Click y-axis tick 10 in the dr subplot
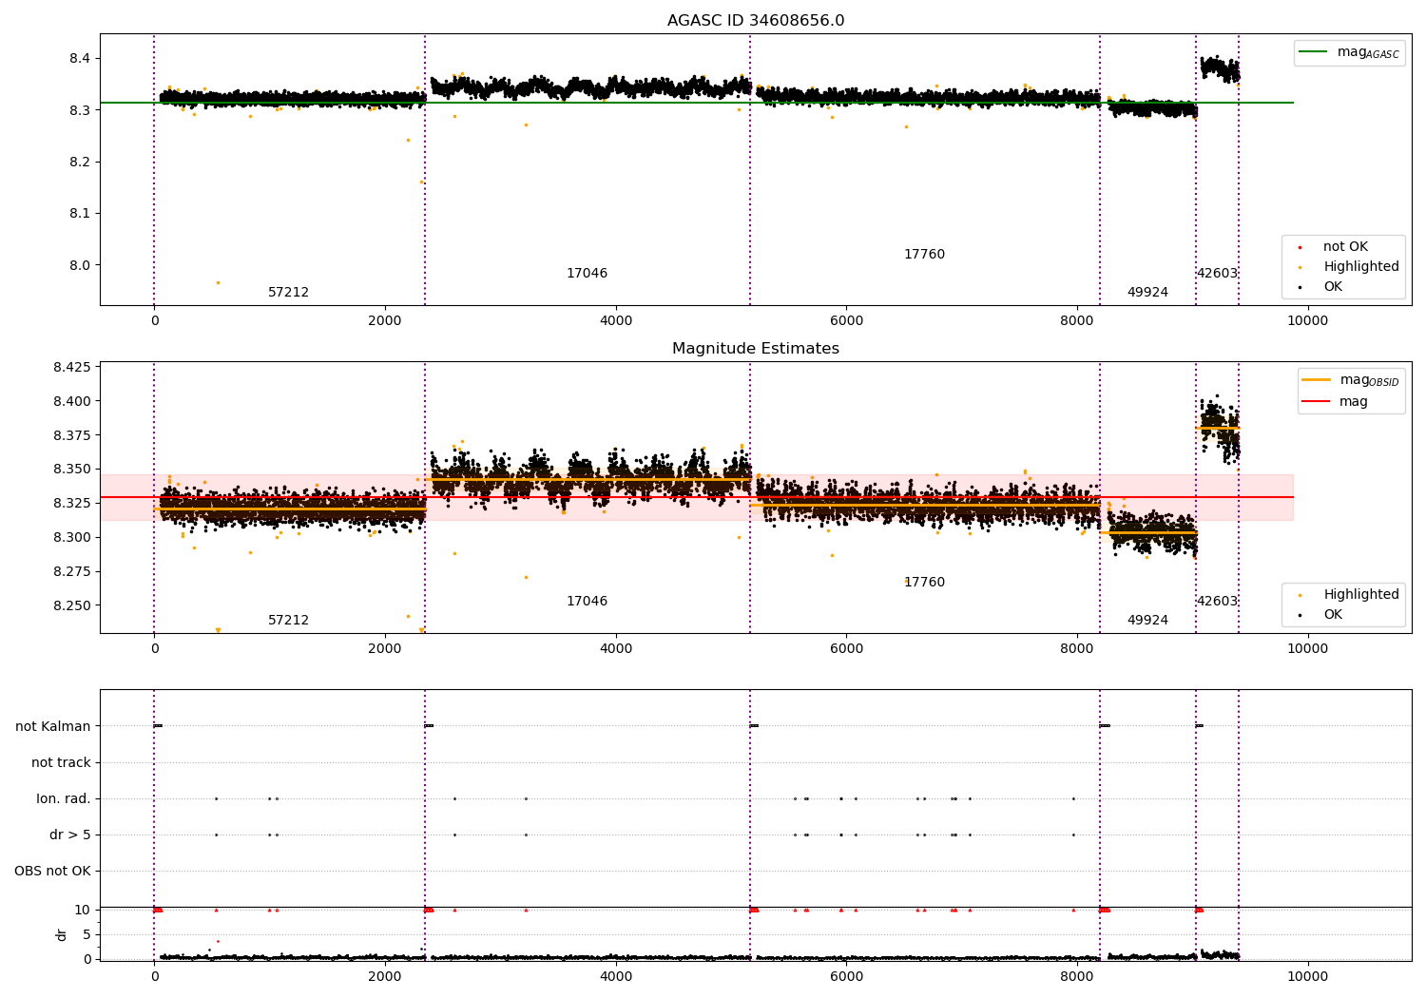Screen dimensions: 1426x998 pos(83,910)
